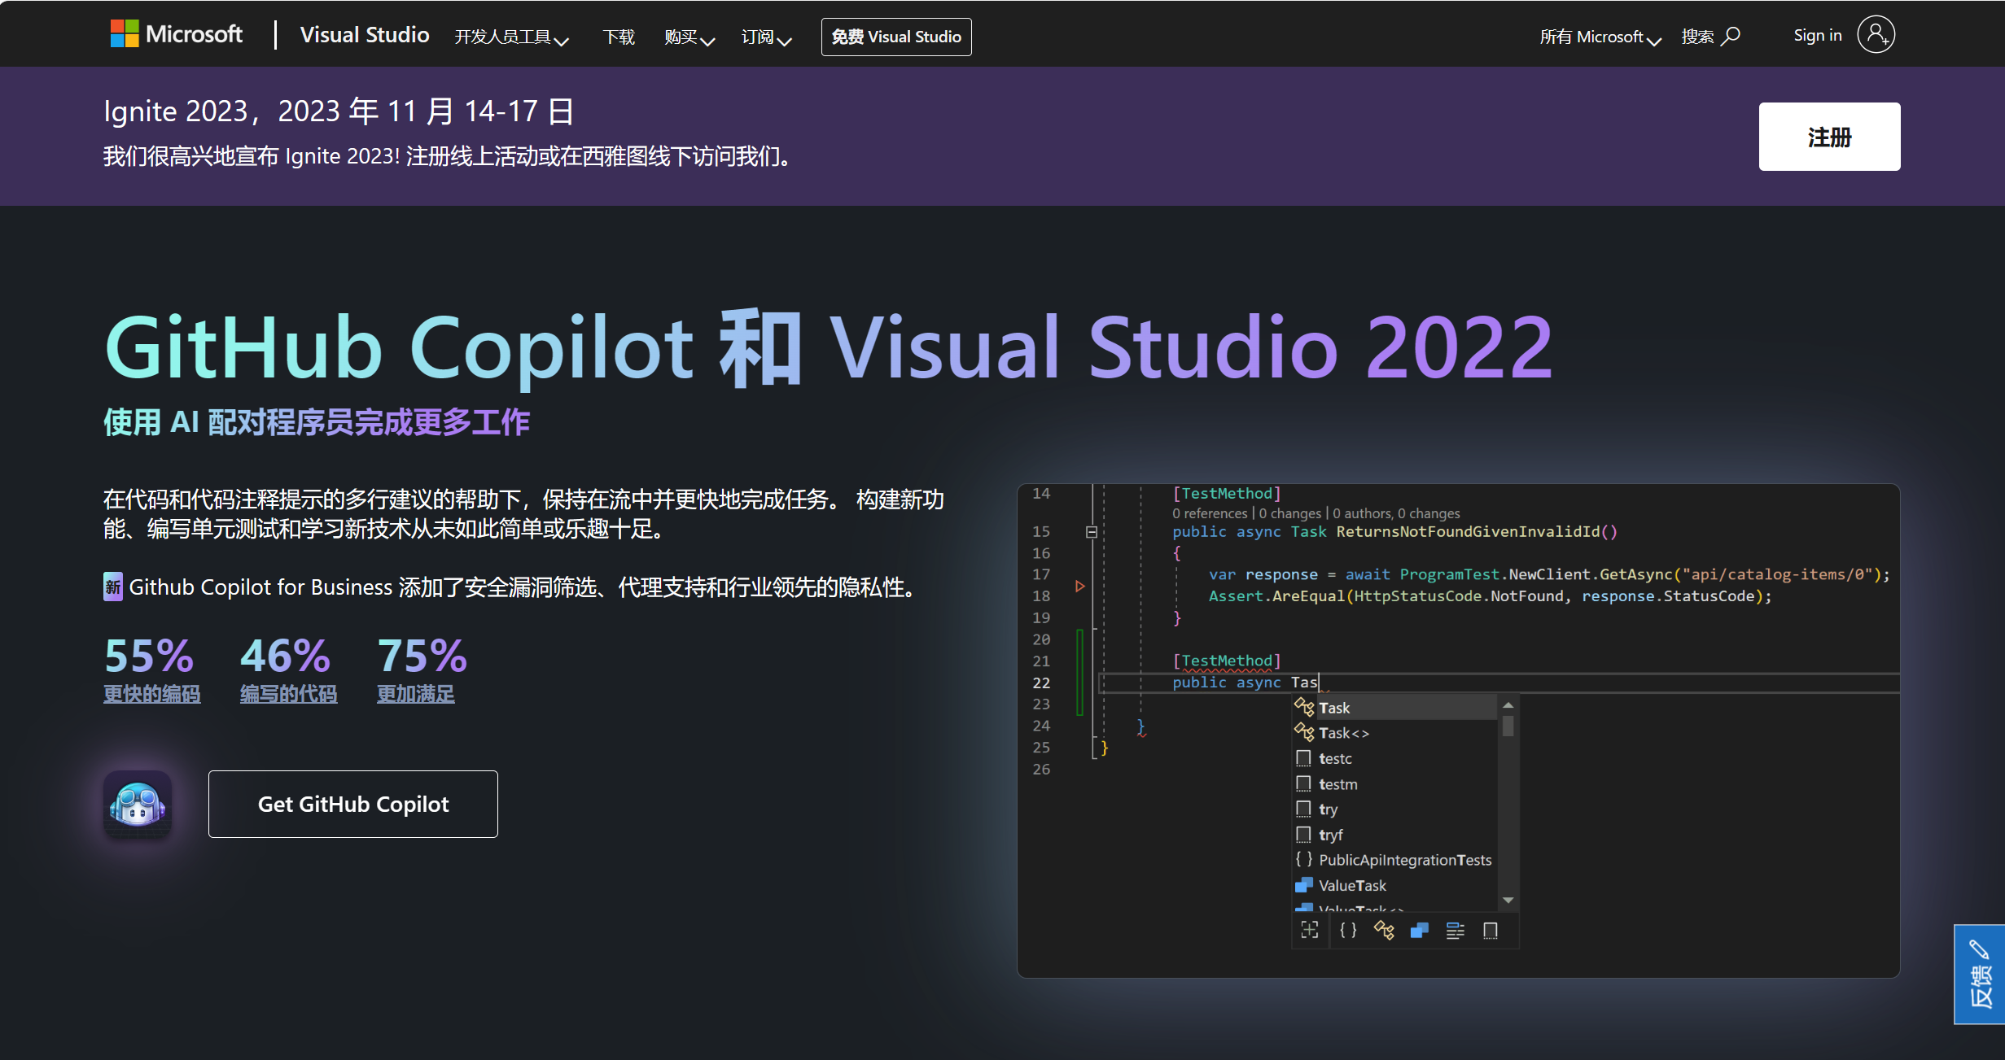Expand the 开发人员工具 dropdown

[513, 37]
